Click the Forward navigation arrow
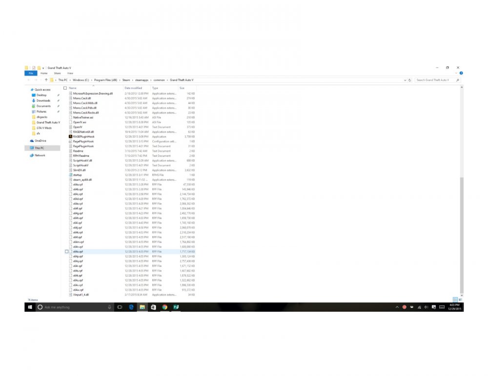 click(x=36, y=80)
